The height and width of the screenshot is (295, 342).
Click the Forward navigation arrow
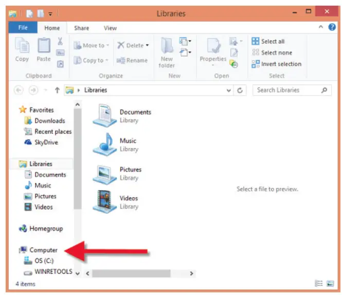[33, 90]
